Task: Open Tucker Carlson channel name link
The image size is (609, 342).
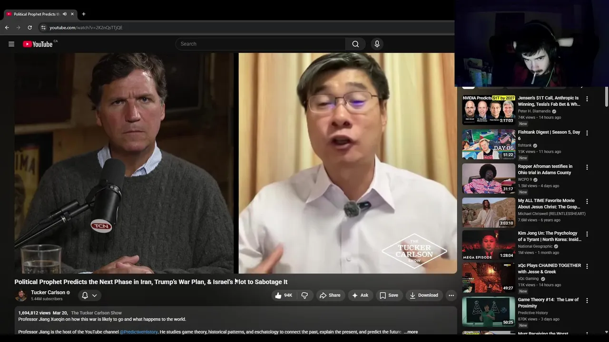Action: pyautogui.click(x=48, y=293)
